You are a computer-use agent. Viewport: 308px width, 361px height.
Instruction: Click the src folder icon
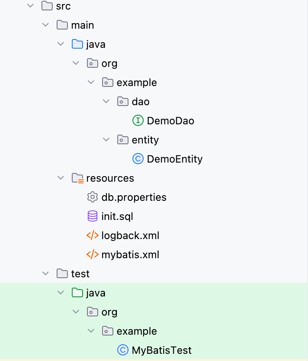47,6
